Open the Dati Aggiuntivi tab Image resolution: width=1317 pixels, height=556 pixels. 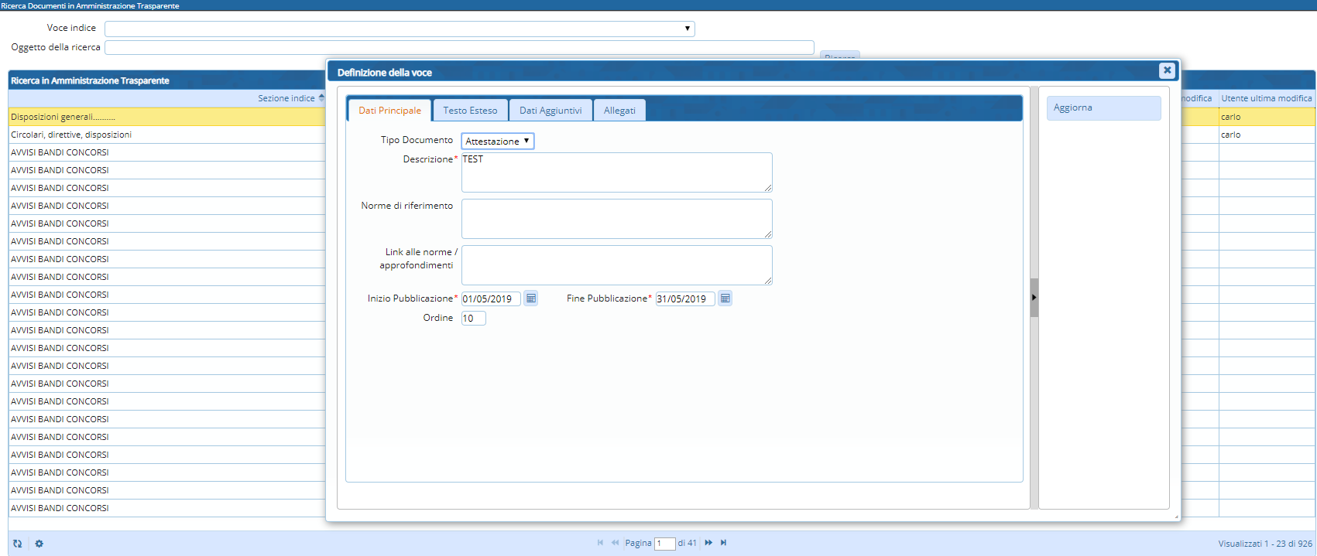(550, 111)
